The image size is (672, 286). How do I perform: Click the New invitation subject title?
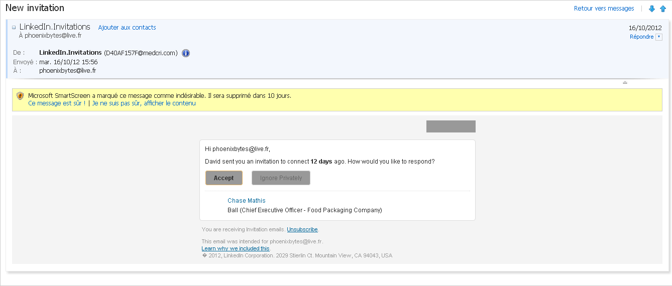pyautogui.click(x=35, y=8)
